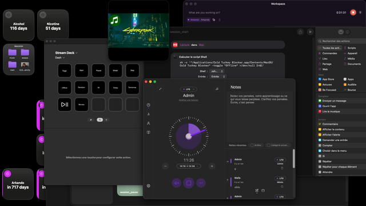Select the Arrêter radio option
This screenshot has height=206, width=366.
click(x=256, y=145)
